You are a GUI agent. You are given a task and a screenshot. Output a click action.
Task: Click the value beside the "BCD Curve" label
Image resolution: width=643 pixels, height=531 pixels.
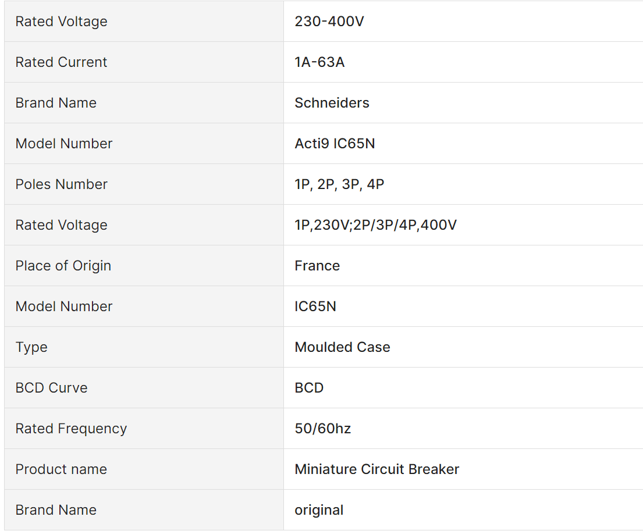(x=309, y=388)
